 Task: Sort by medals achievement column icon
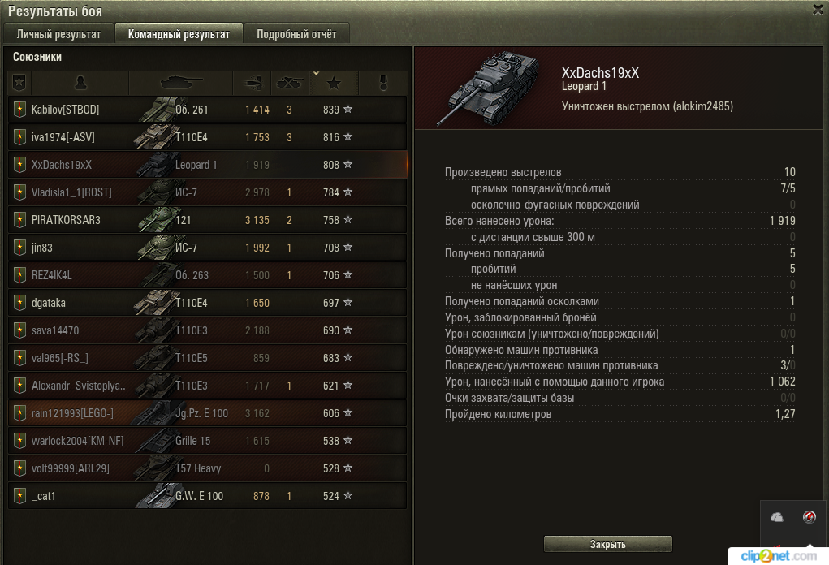click(384, 83)
